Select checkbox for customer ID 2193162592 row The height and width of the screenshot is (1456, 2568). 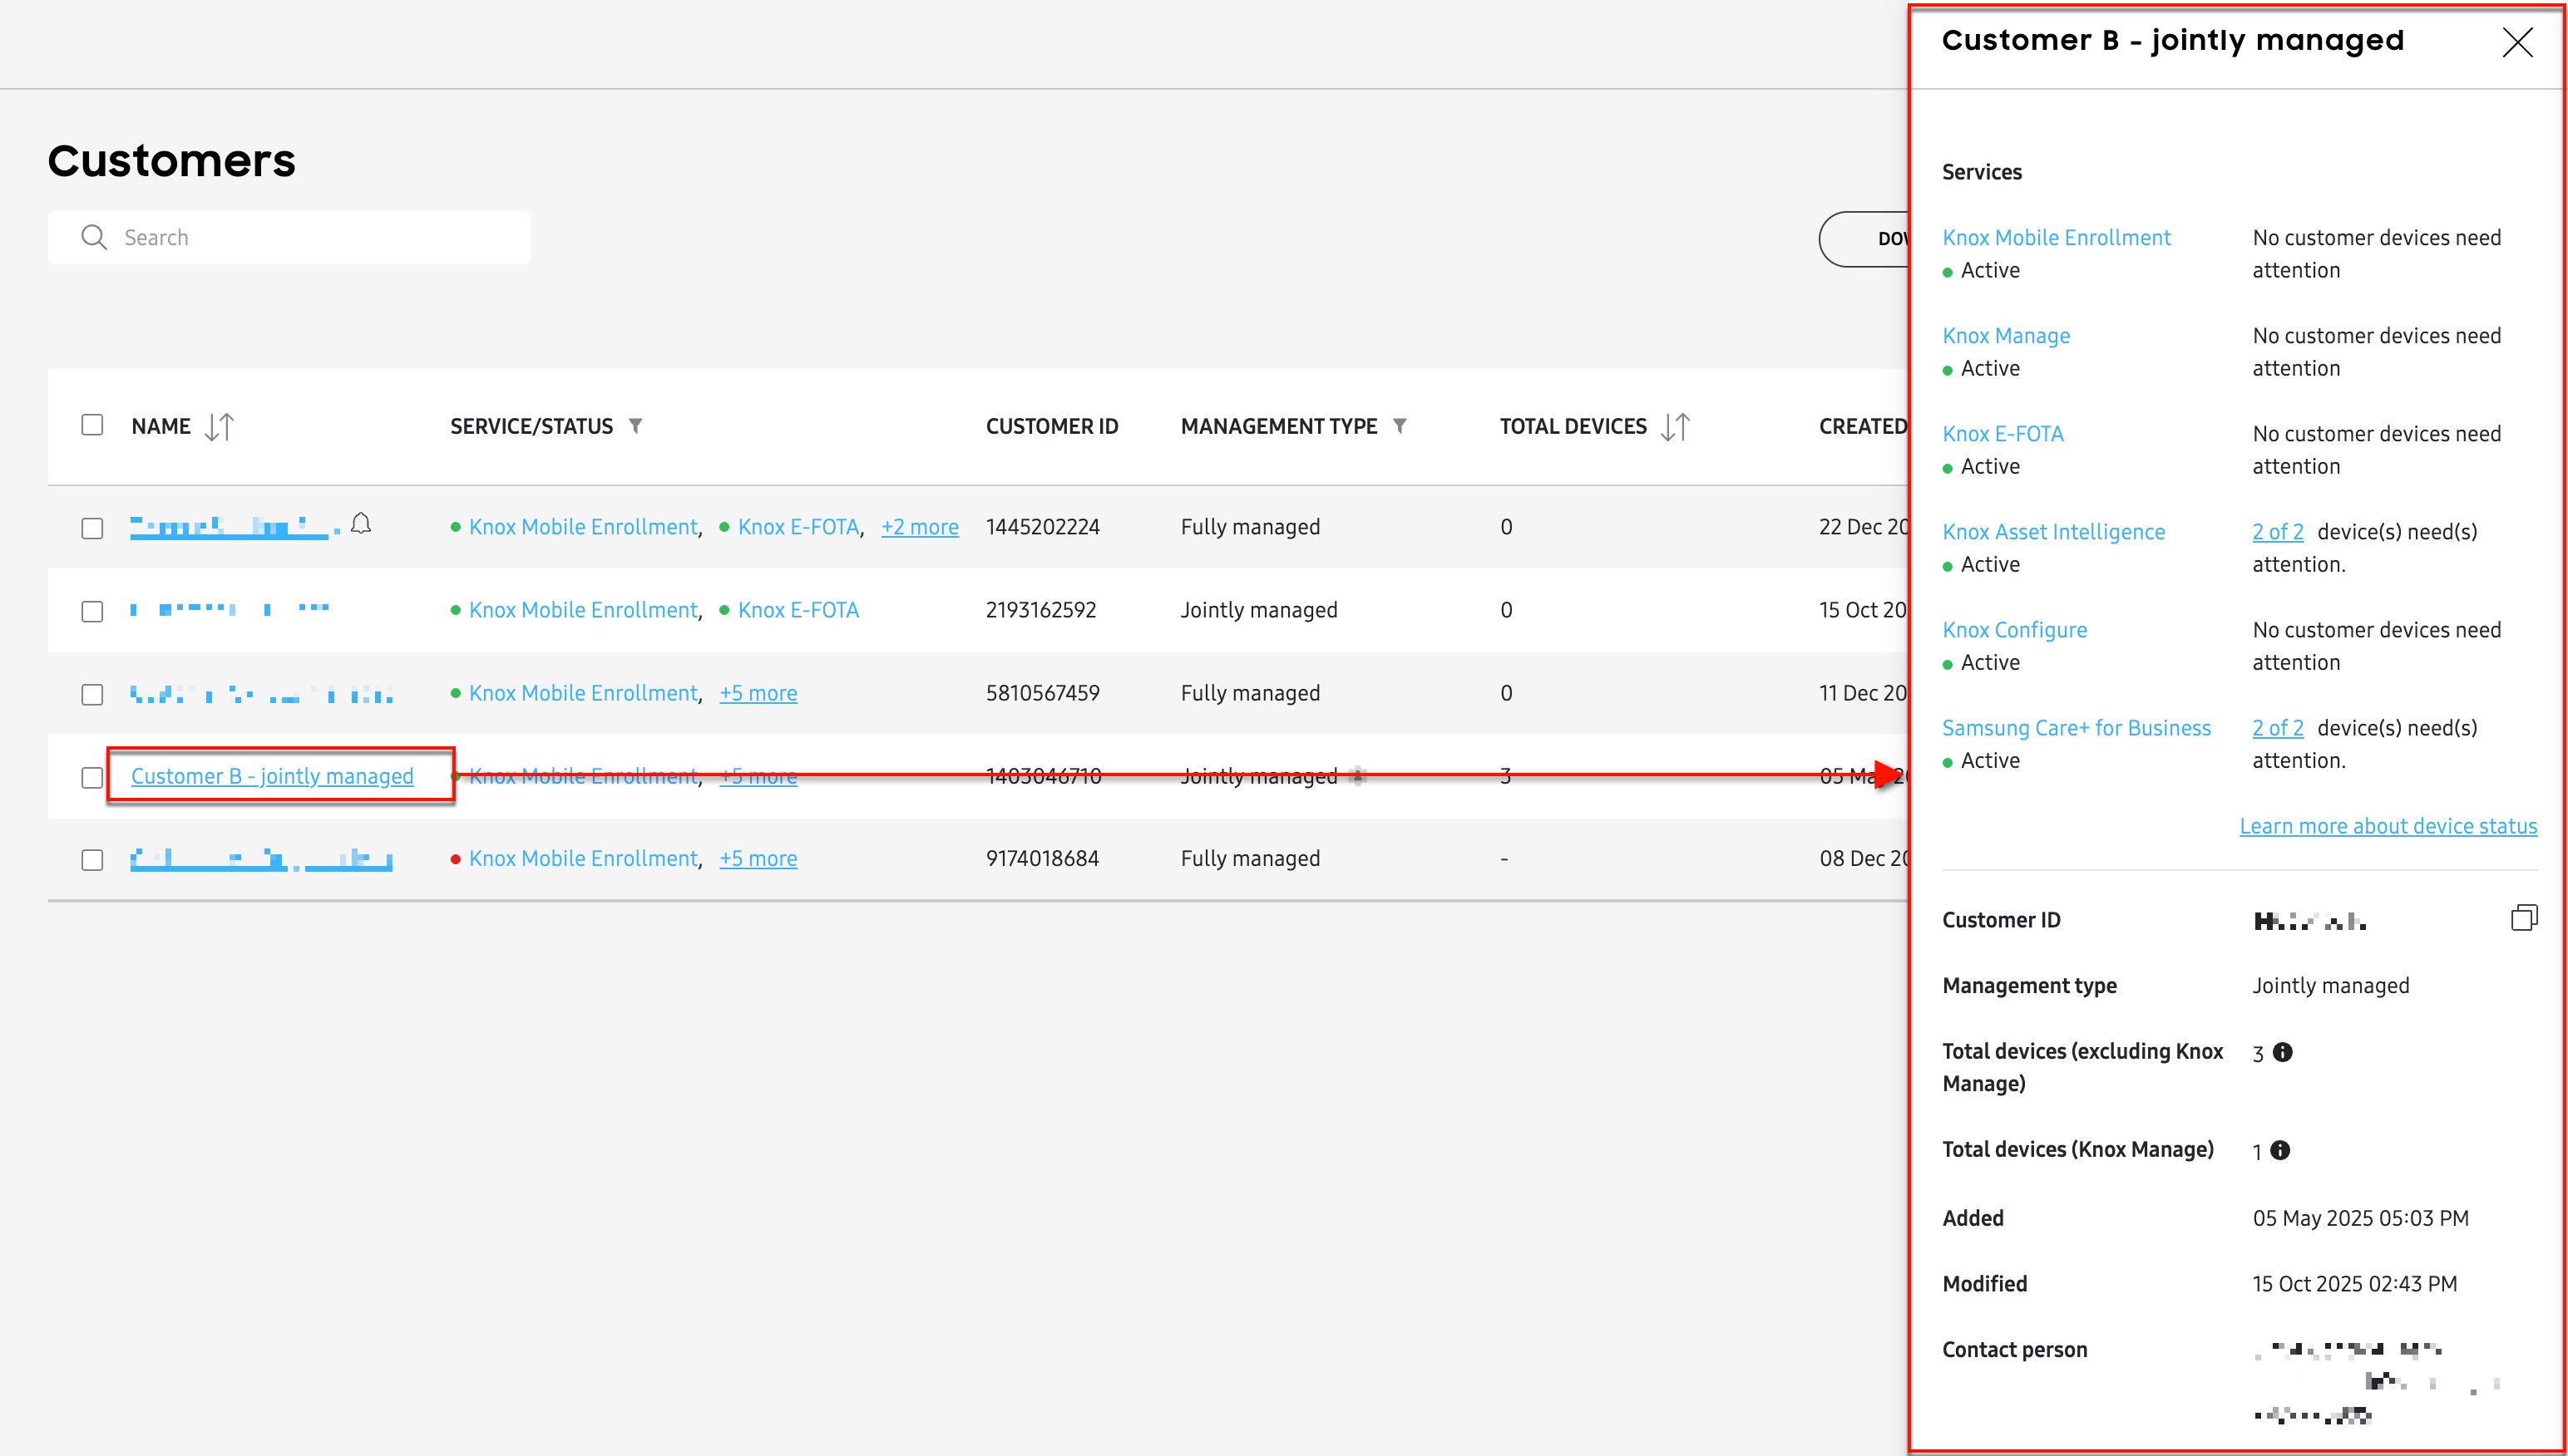tap(92, 611)
